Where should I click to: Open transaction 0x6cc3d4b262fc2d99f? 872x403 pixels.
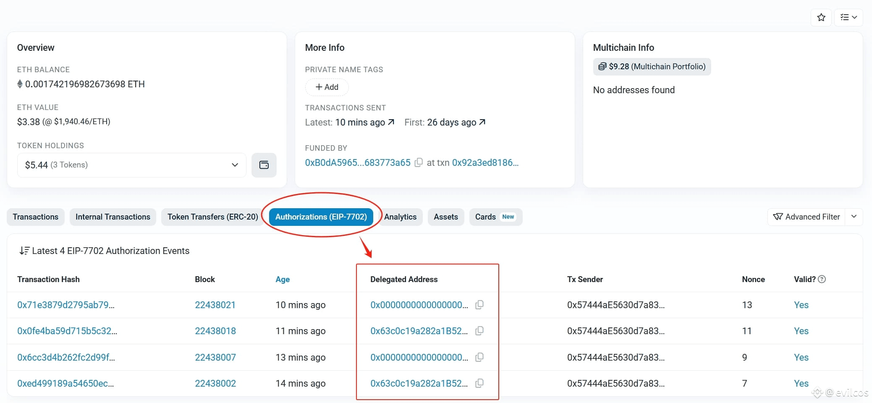coord(66,357)
